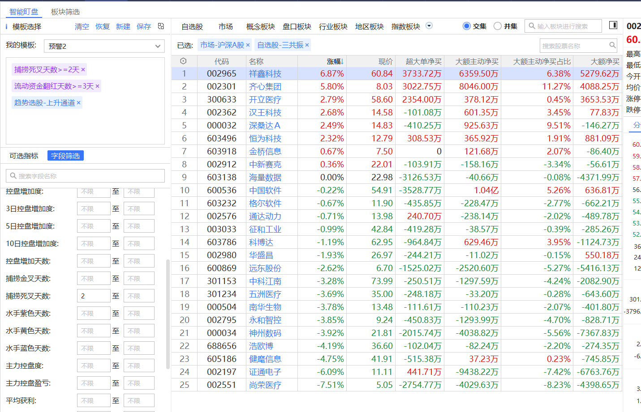Click the field filter list scrollbar

tap(168, 314)
